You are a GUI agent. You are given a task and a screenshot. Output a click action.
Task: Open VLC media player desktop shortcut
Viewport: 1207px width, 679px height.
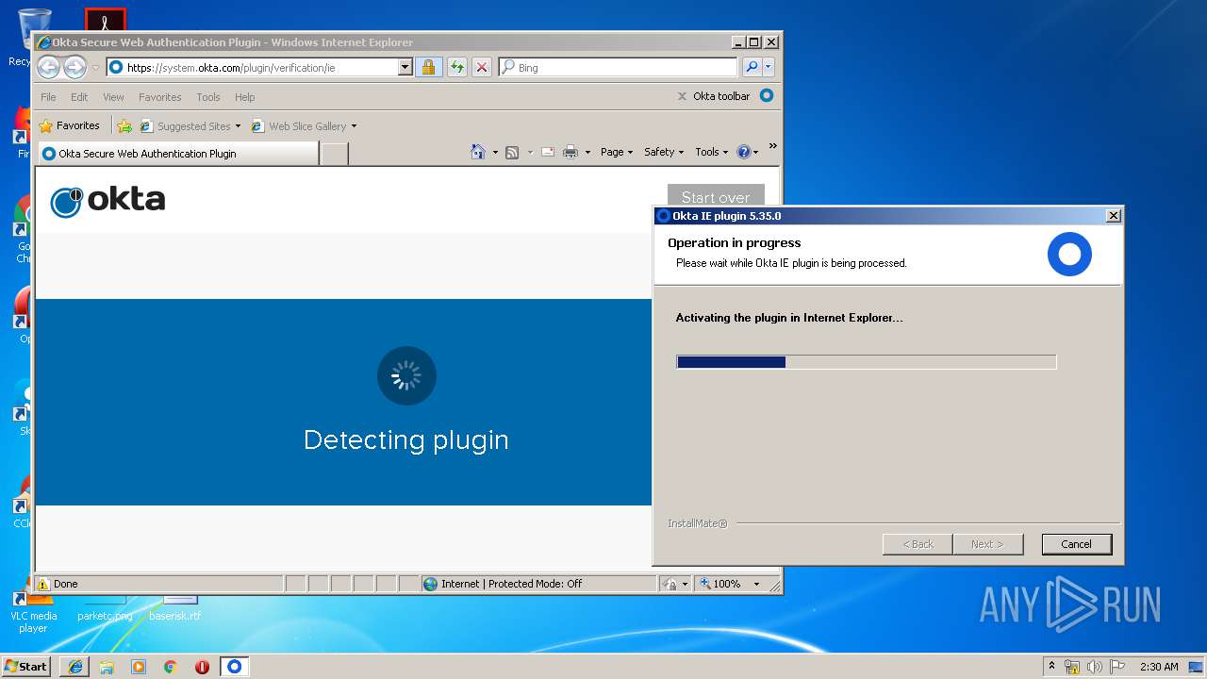pyautogui.click(x=33, y=610)
